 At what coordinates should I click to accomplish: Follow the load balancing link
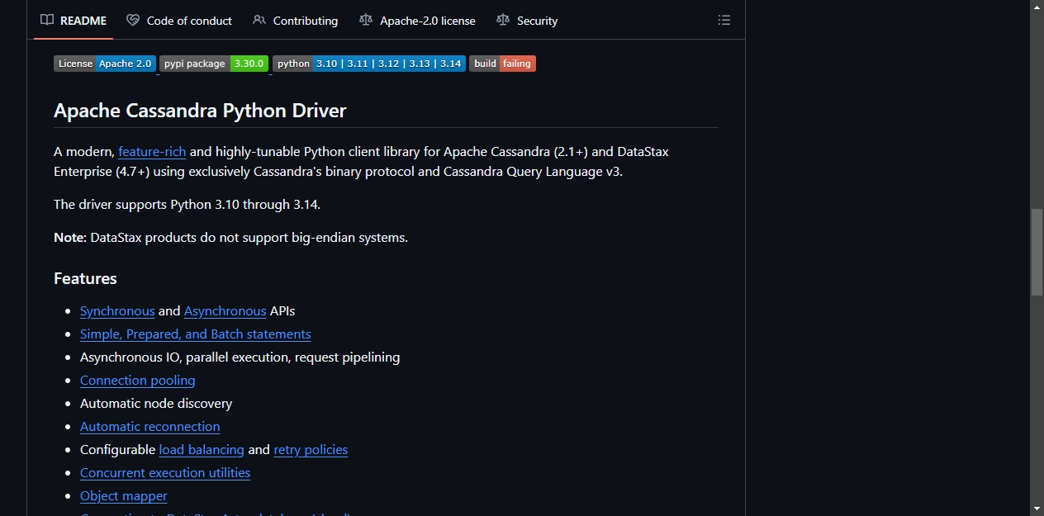[202, 450]
